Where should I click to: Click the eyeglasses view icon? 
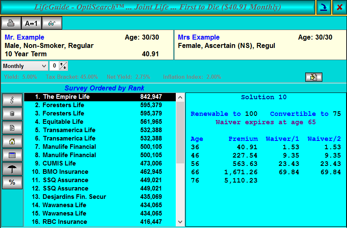(52, 23)
